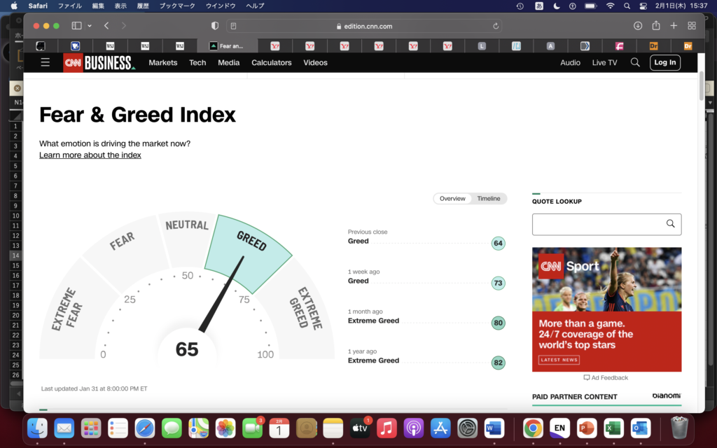Click the CNN search magnifier icon
Image resolution: width=717 pixels, height=448 pixels.
coord(635,62)
